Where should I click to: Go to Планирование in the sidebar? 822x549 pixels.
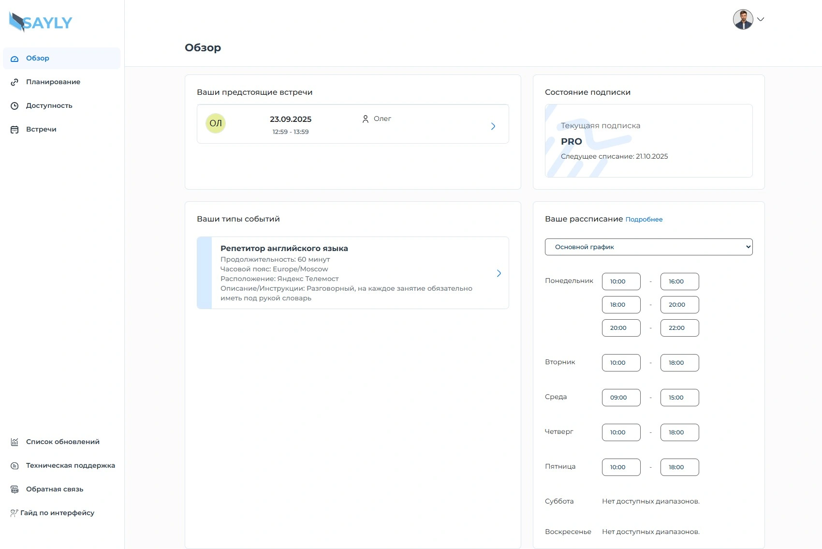point(53,82)
